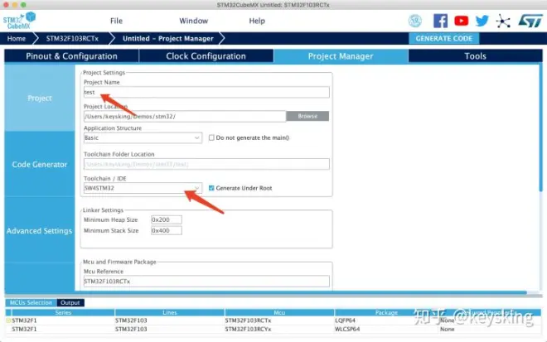The image size is (547, 342).
Task: Click the Browse button for project location
Action: click(307, 116)
